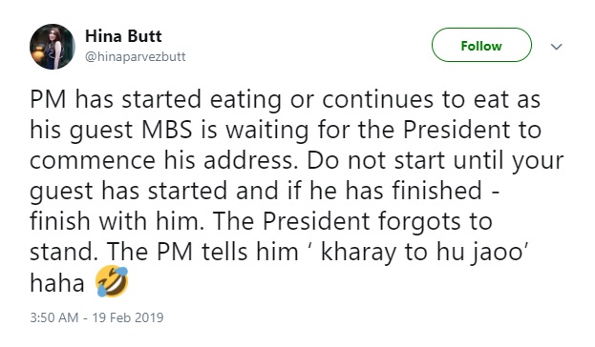This screenshot has width=595, height=347.
Task: Click the laughing-crying emoji in the tweet
Action: [112, 281]
